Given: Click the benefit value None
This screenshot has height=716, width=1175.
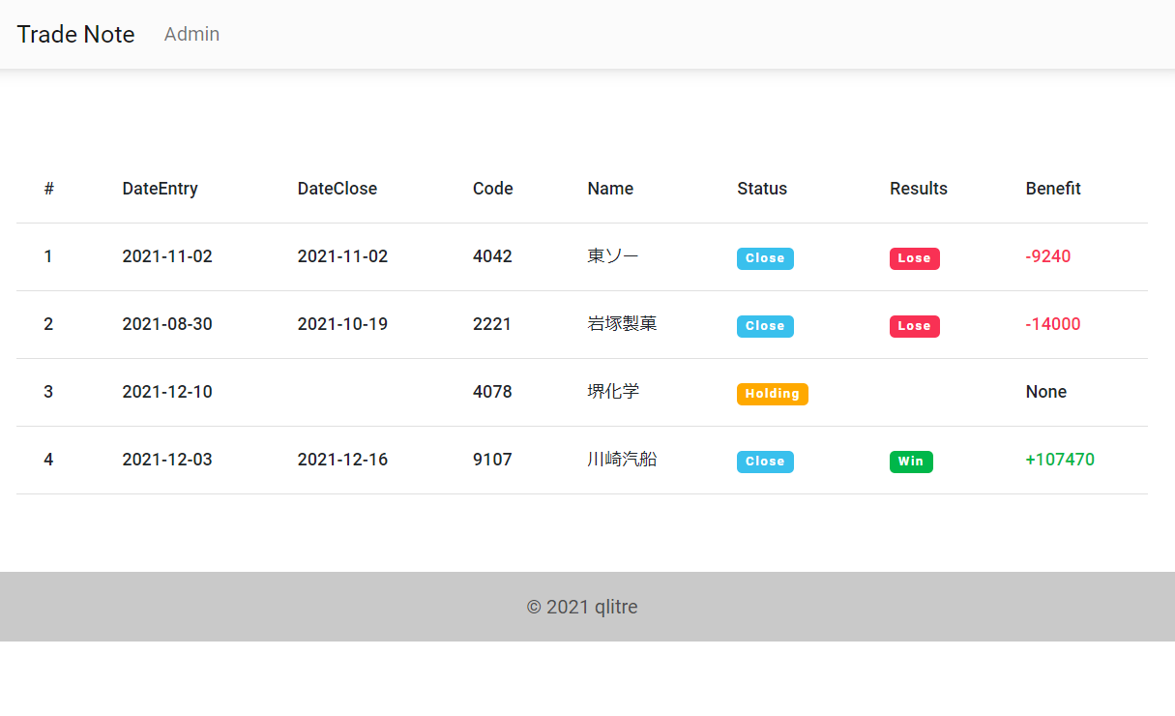Looking at the screenshot, I should coord(1046,392).
